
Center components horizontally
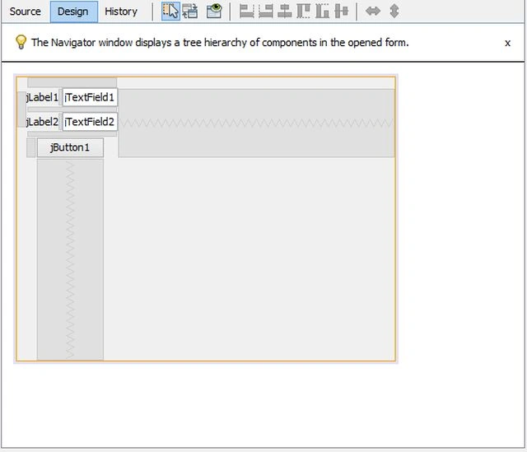coord(285,11)
